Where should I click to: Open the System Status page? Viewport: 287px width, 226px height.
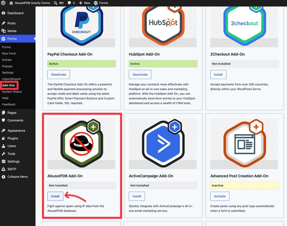point(12,92)
